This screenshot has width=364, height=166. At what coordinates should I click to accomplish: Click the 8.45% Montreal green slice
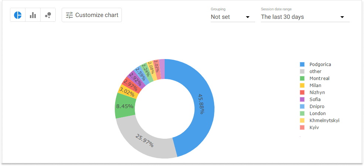click(125, 106)
